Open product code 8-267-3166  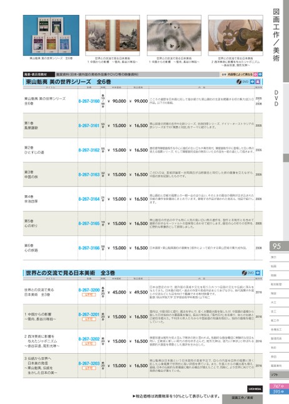89,248
